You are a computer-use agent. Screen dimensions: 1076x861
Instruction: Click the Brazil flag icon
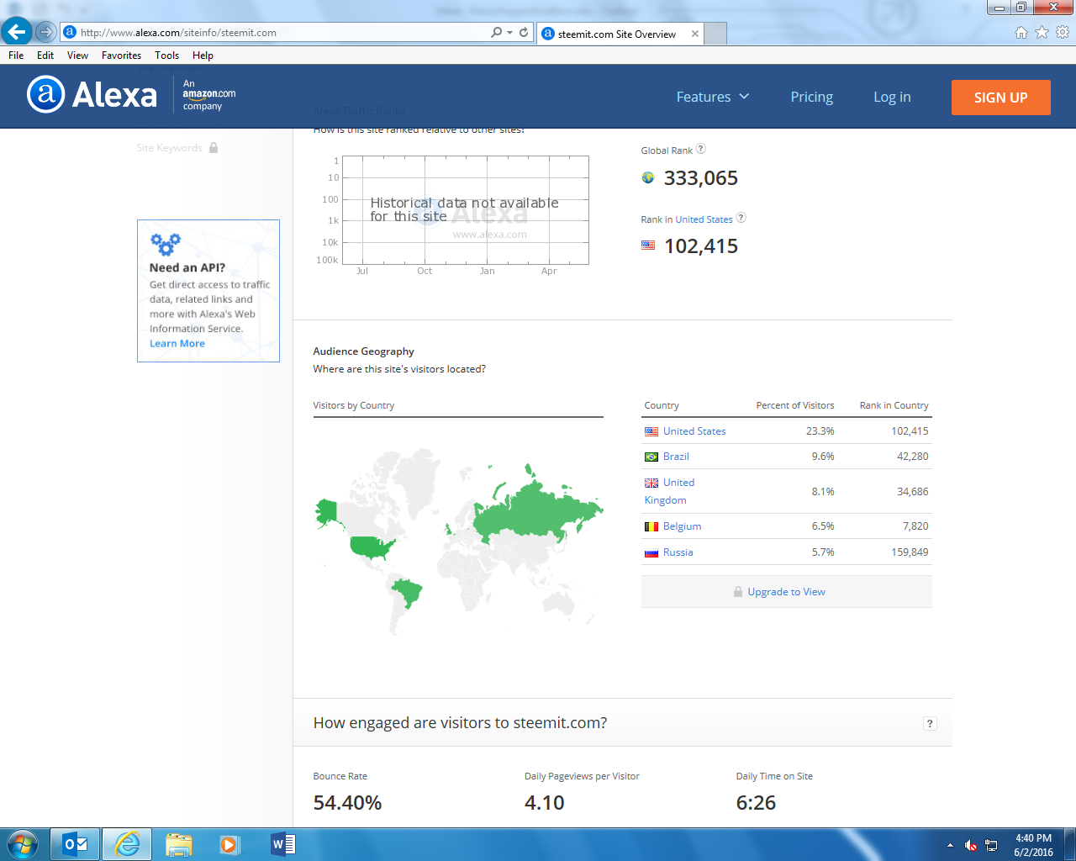coord(651,457)
